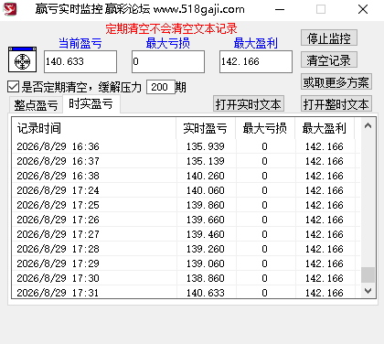Screen dimensions: 384x344
Task: Click the value 140.260
Action: [x=206, y=176]
